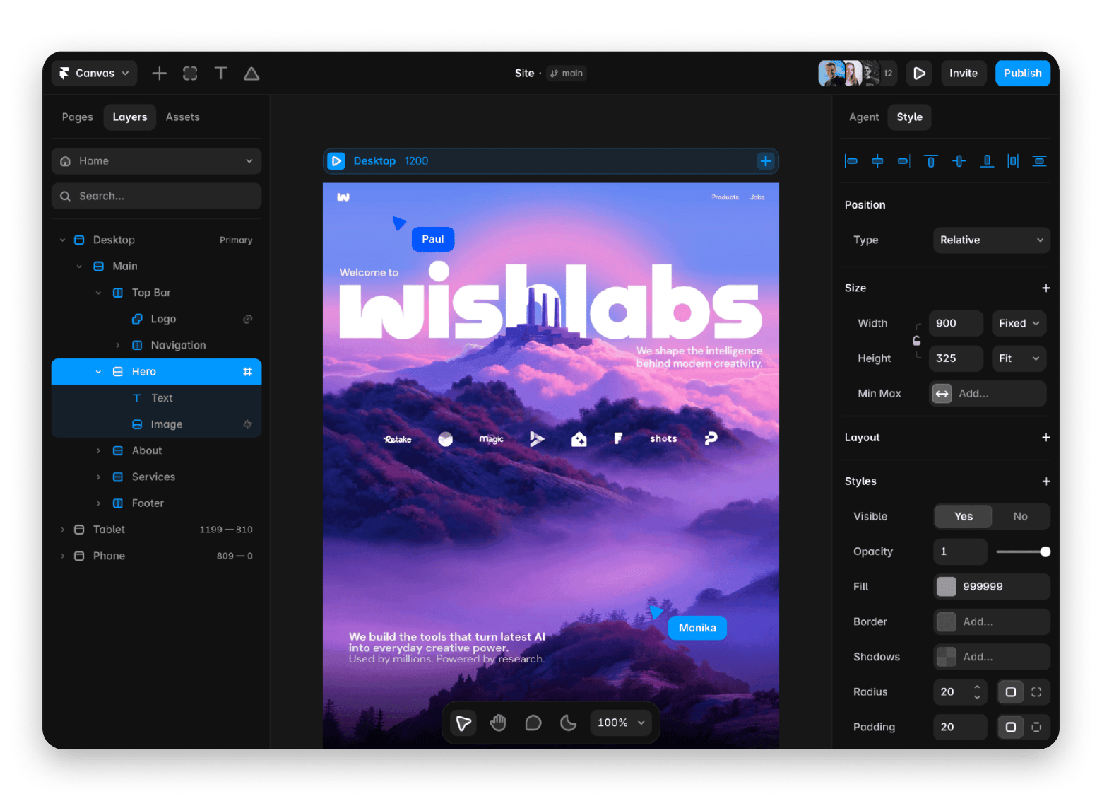The height and width of the screenshot is (806, 1102).
Task: Select the pointer tool in bottom toolbar
Action: 463,723
